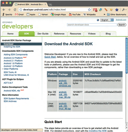Image resolution: width=128 pixels, height=132 pixels.
Task: Open Installing the SDK sidebar link
Action: 12,47
